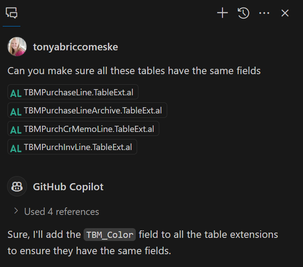The width and height of the screenshot is (303, 267).
Task: Click the GitHub Copilot avatar icon
Action: (17, 187)
